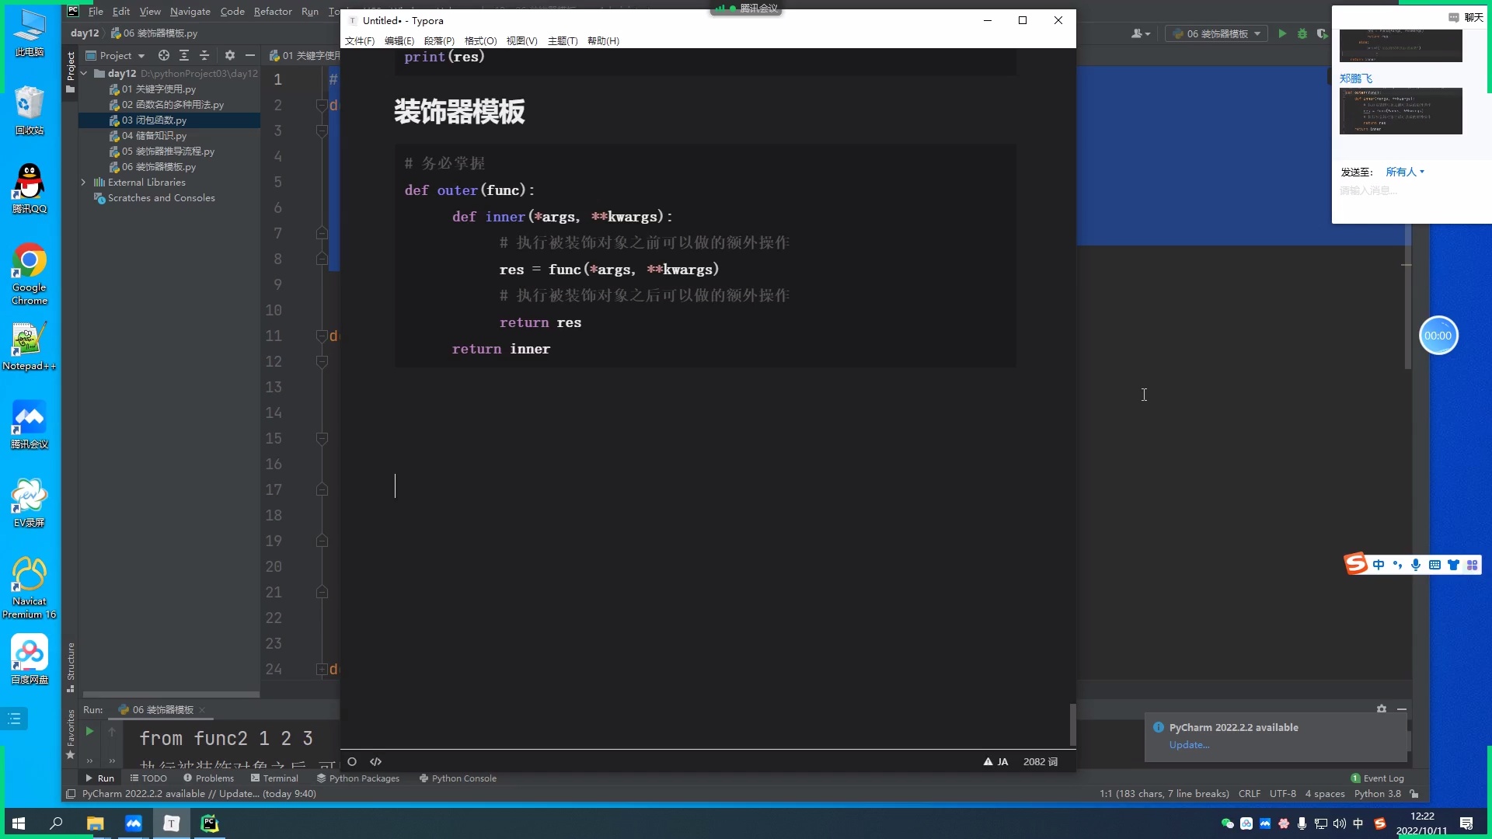The width and height of the screenshot is (1492, 839).
Task: Open the Project view switcher dropdown
Action: [x=141, y=56]
